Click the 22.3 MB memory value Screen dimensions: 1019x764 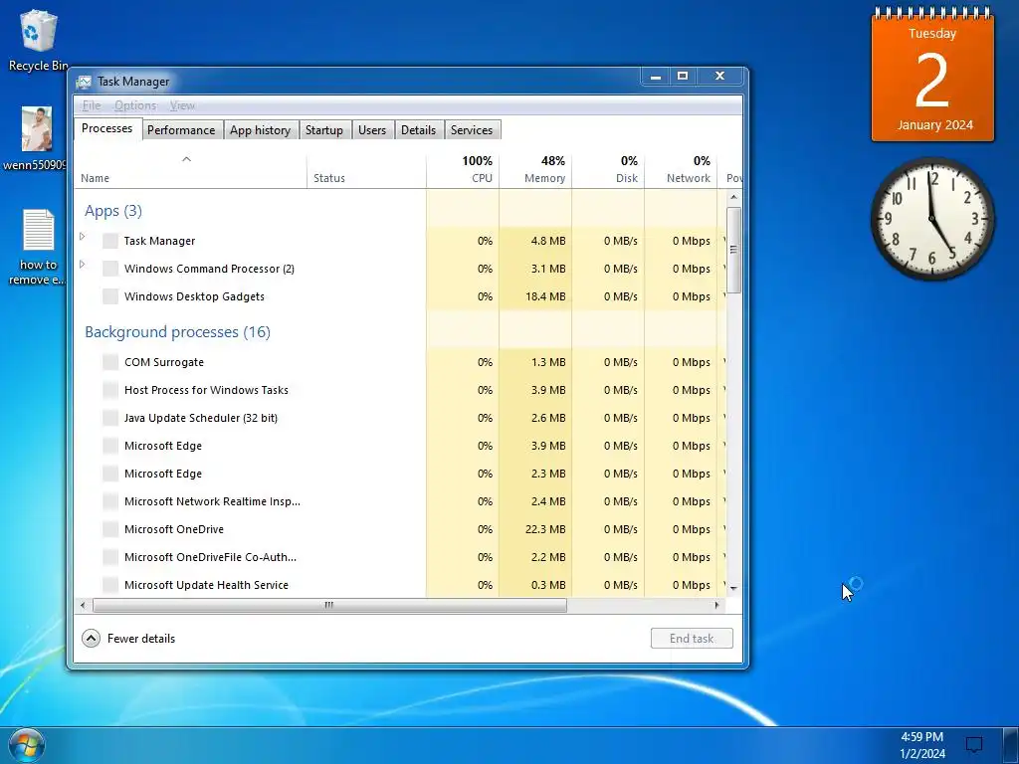pyautogui.click(x=545, y=529)
